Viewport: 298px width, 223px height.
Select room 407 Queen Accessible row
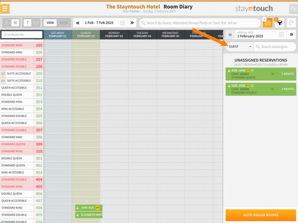22,201
